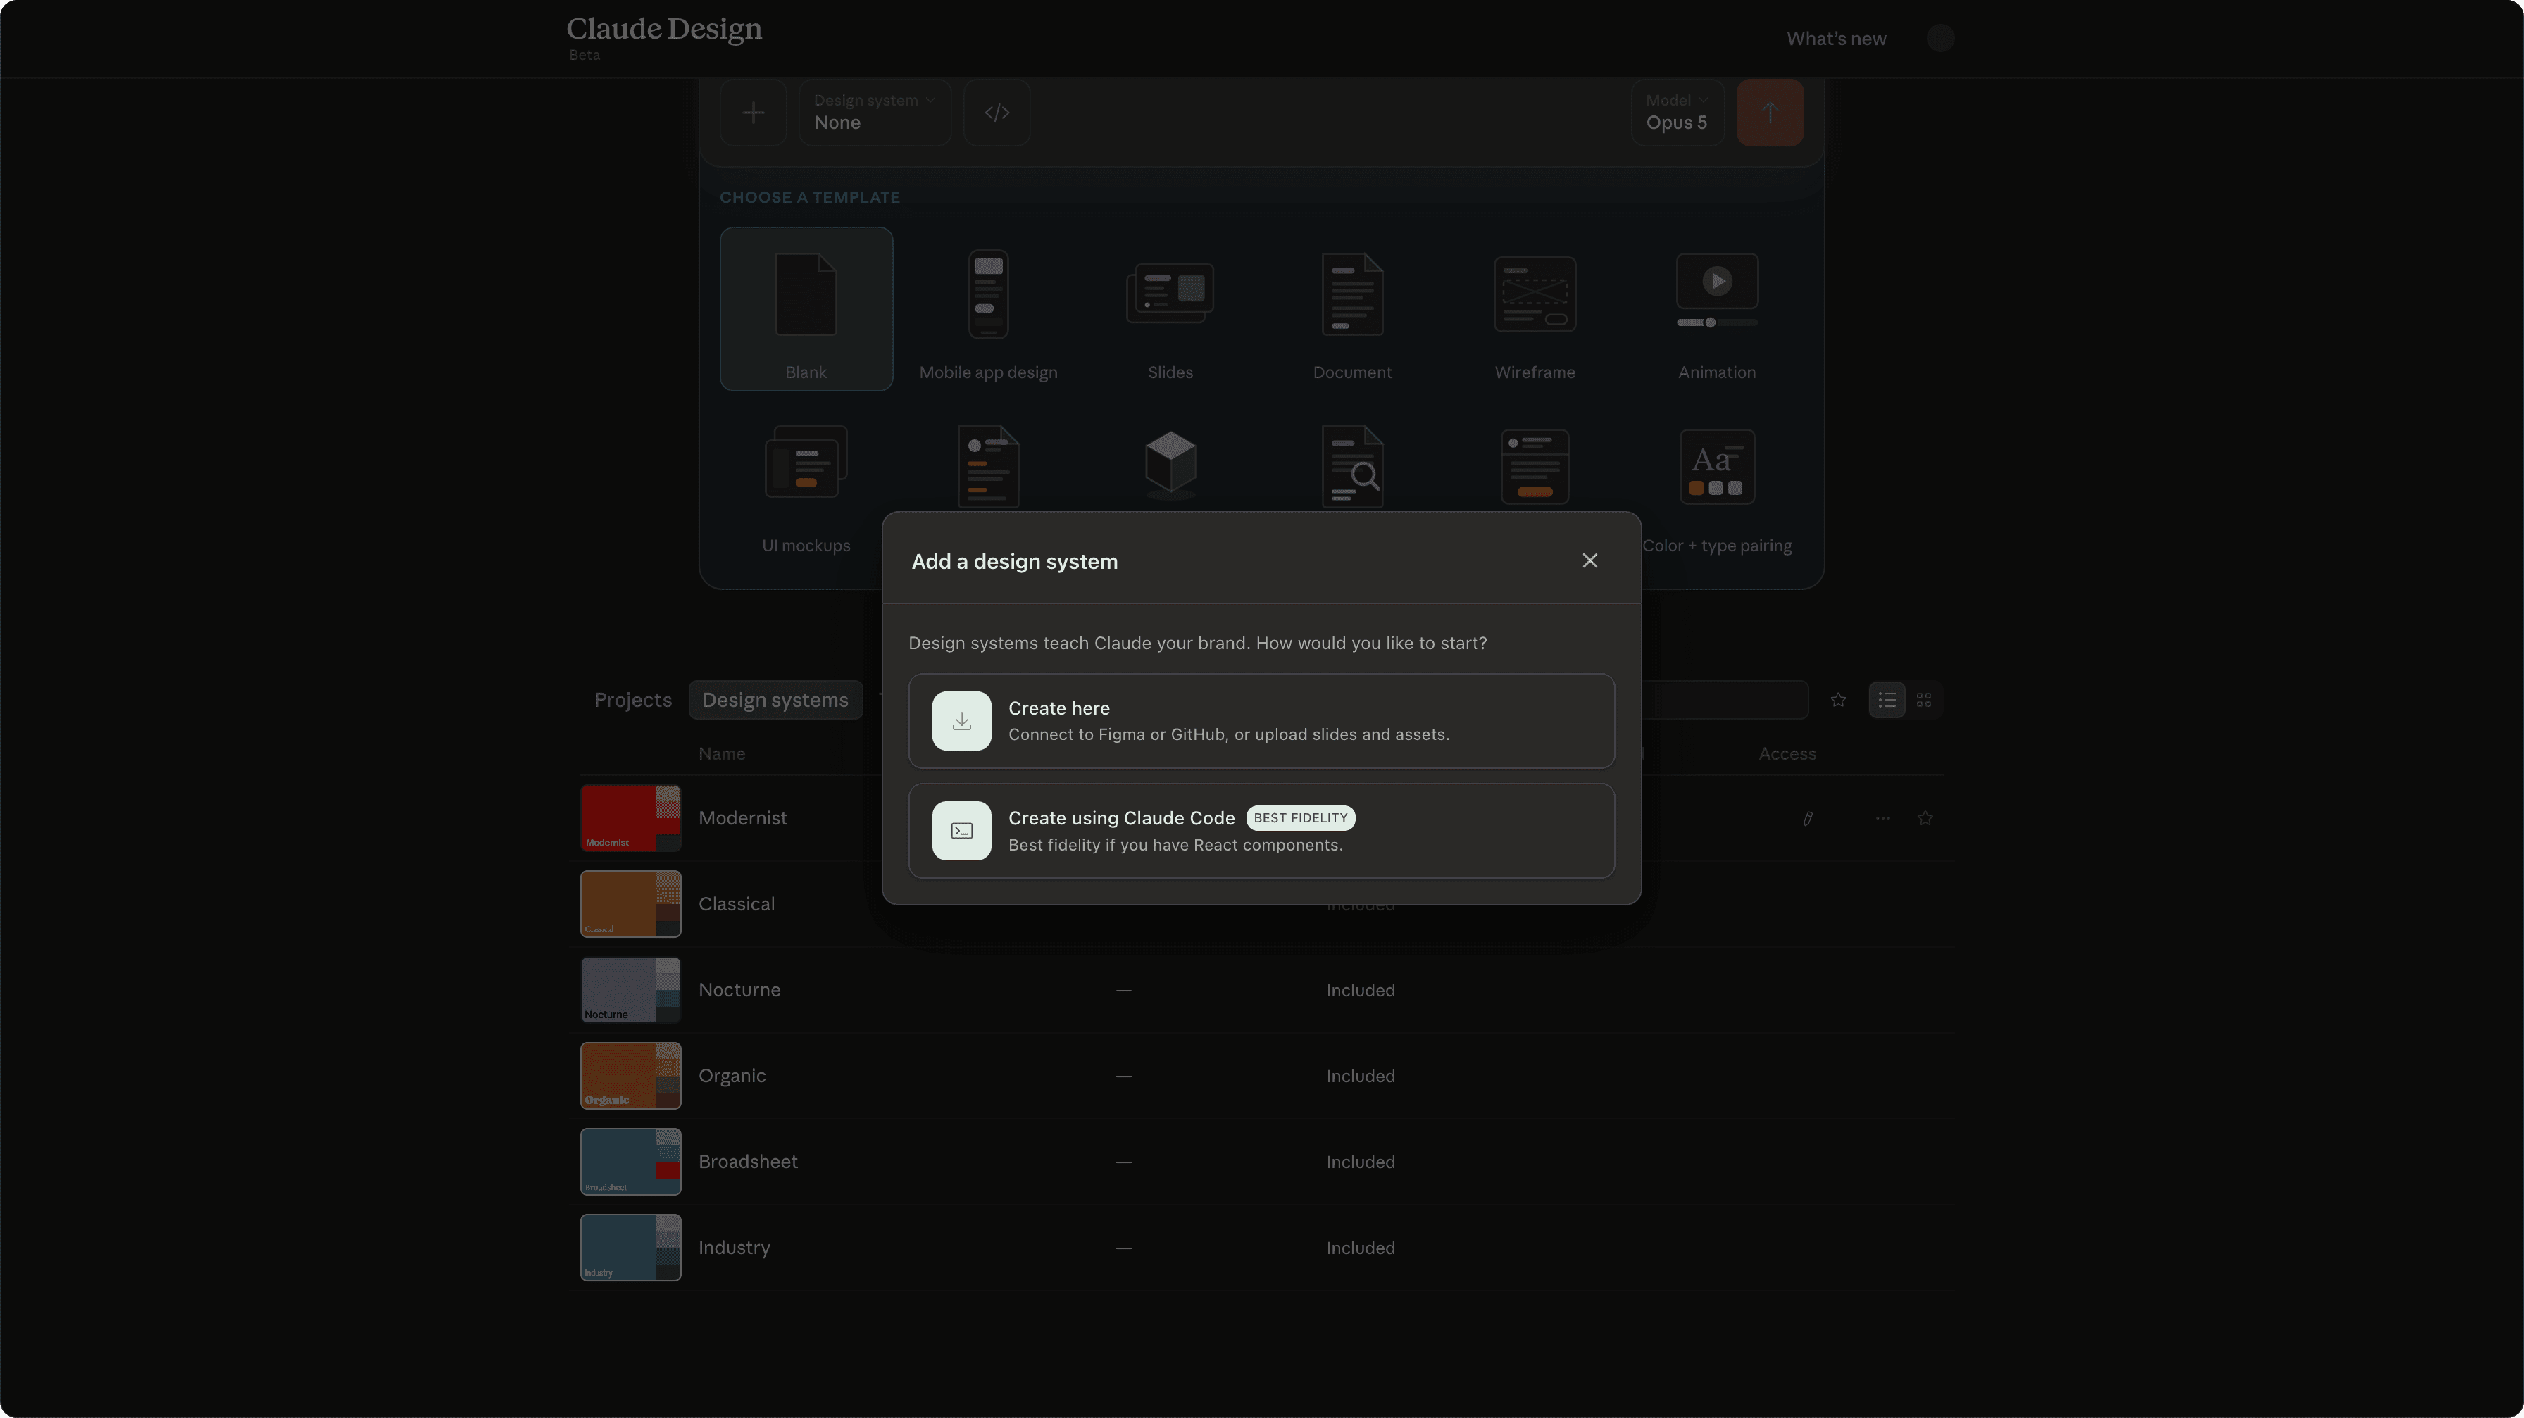Click Included in the Nocturne row
Image resolution: width=2524 pixels, height=1418 pixels.
coord(1360,990)
